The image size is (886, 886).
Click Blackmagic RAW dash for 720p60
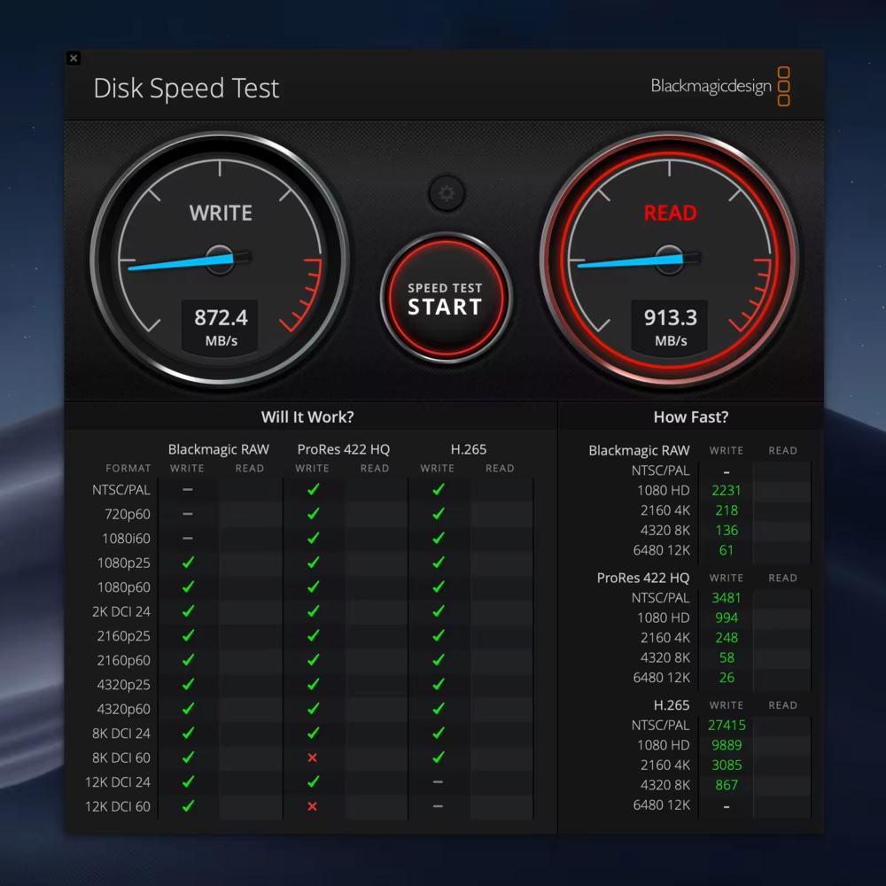click(188, 514)
